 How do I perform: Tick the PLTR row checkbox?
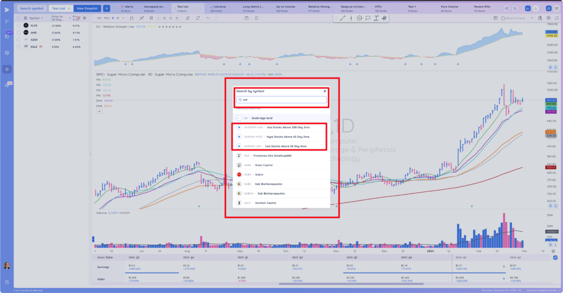click(x=19, y=25)
